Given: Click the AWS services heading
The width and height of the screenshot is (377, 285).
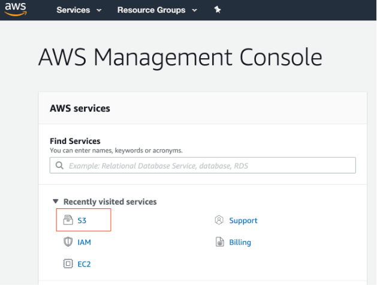Looking at the screenshot, I should [x=80, y=109].
